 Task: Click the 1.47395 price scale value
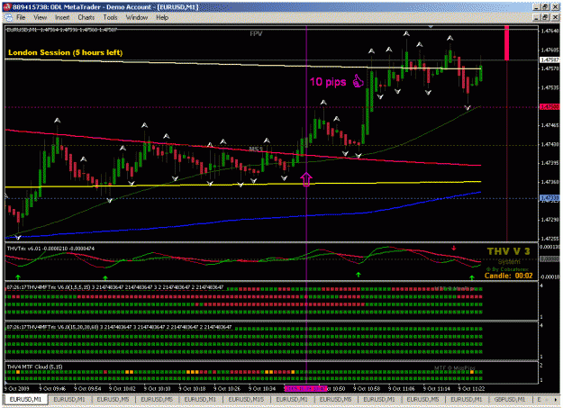[549, 163]
